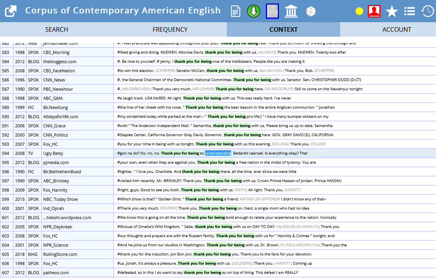Open the Ugly Betty source link

[x=53, y=153]
